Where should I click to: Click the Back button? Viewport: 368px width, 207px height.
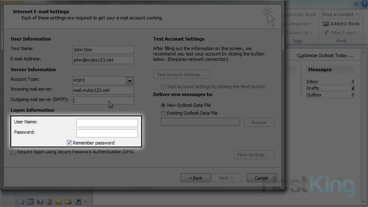tap(195, 178)
